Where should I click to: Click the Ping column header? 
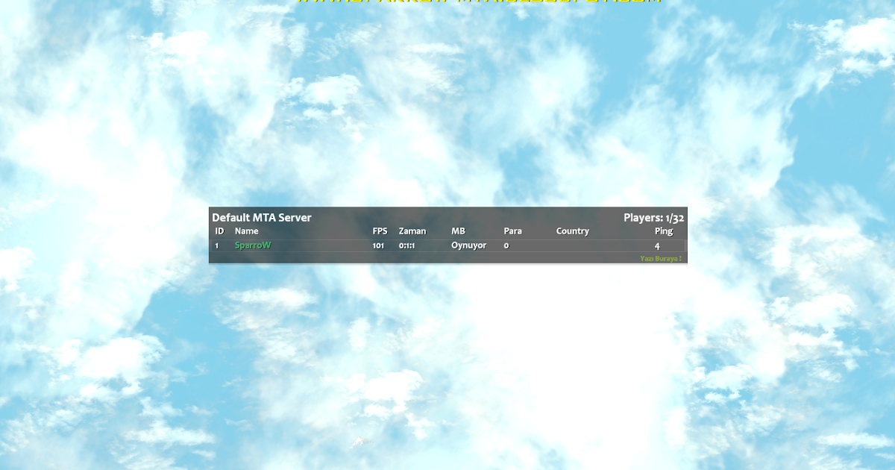pyautogui.click(x=664, y=231)
